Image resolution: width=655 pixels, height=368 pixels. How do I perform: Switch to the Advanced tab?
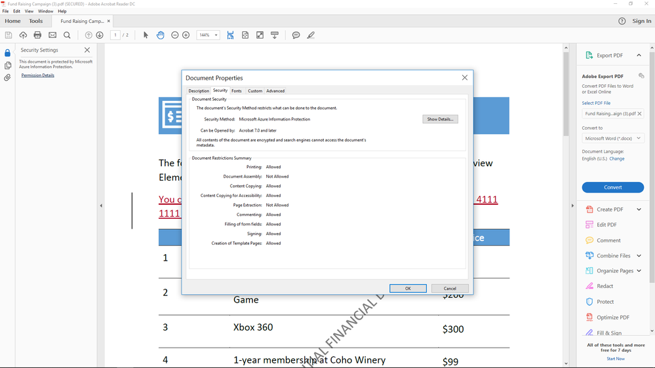click(x=275, y=90)
